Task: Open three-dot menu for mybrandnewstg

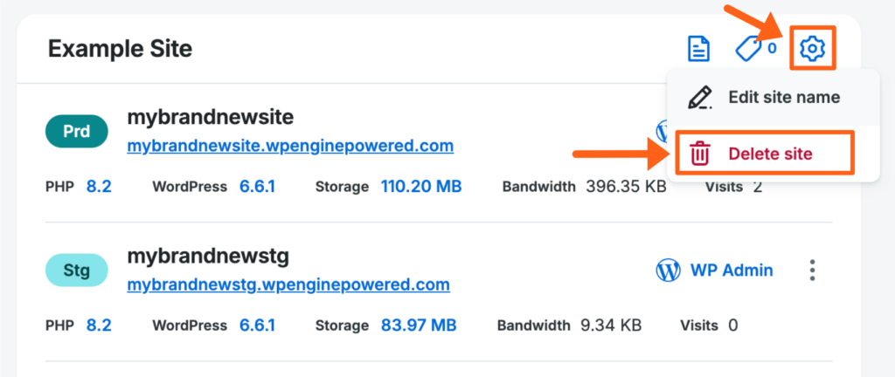Action: [x=812, y=271]
